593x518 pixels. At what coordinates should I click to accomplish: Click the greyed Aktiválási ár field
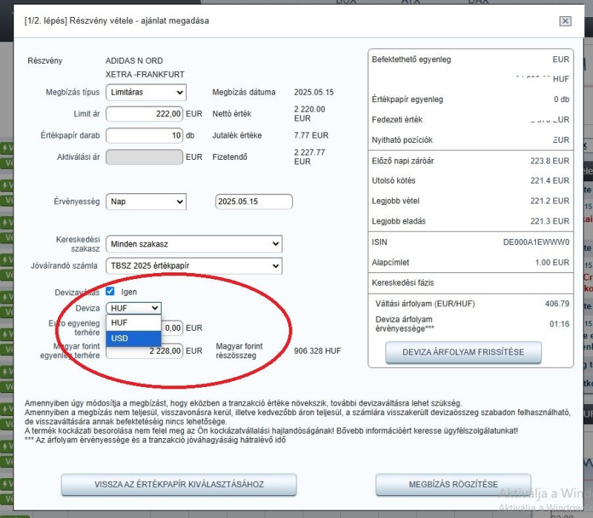coord(145,157)
